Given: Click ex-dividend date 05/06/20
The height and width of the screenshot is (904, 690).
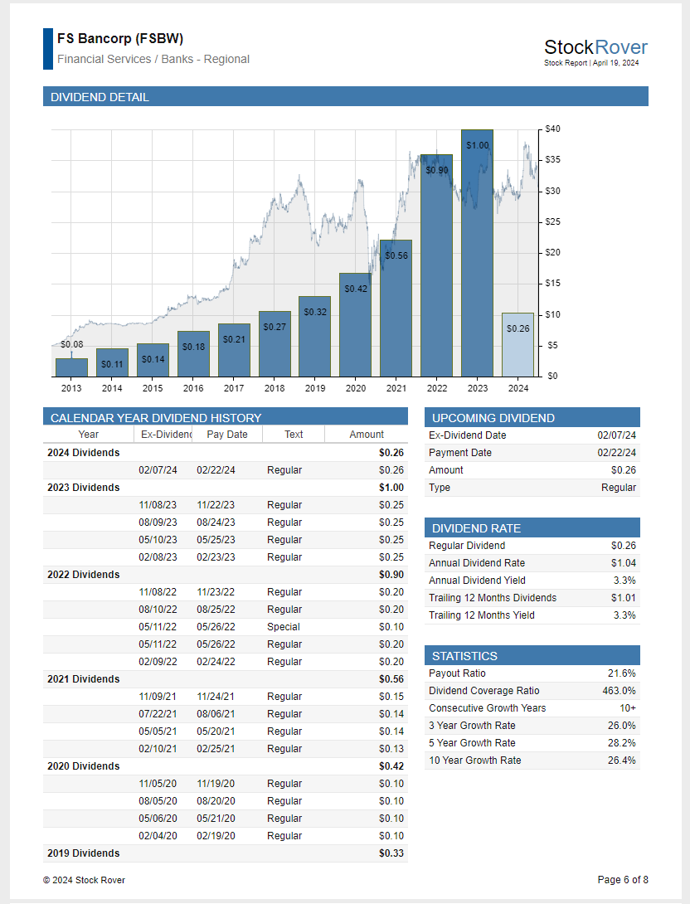Looking at the screenshot, I should pyautogui.click(x=158, y=818).
